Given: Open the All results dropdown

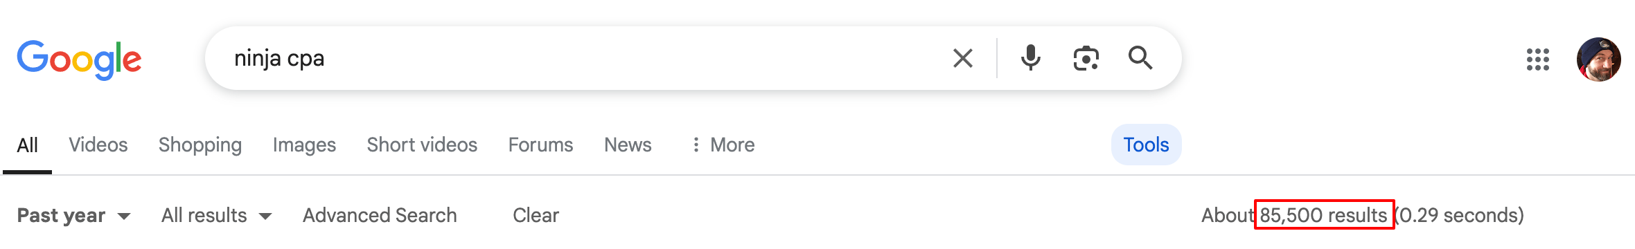Looking at the screenshot, I should [x=216, y=215].
